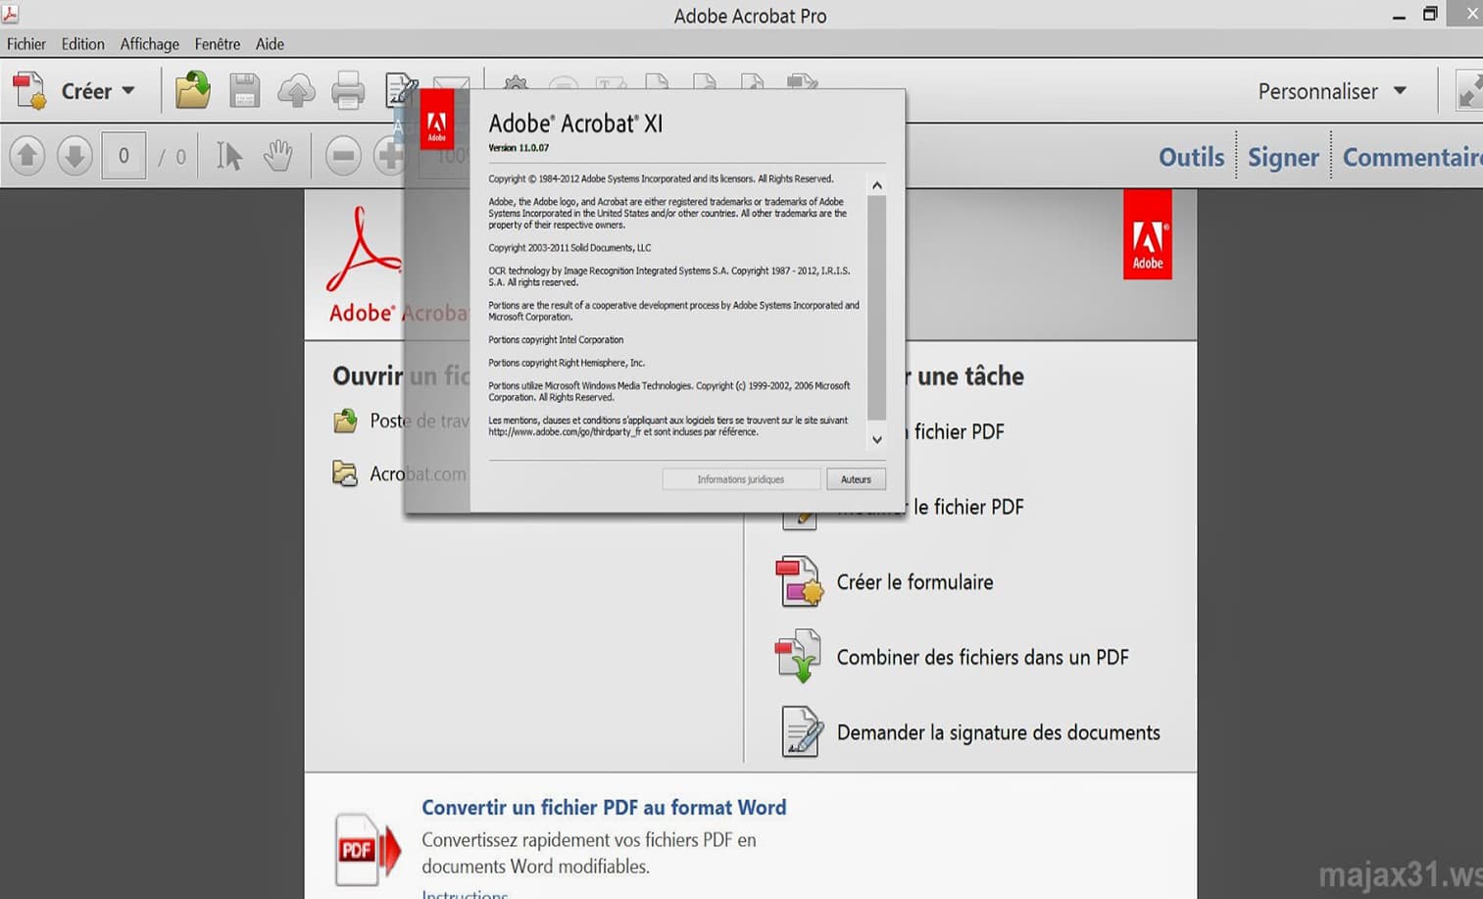Click the Informations juridiques button
Screen dimensions: 1483x899
[x=741, y=478]
